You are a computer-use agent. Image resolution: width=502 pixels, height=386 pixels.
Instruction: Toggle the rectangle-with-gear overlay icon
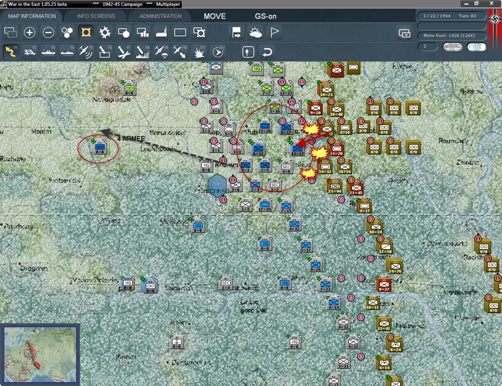click(x=199, y=32)
